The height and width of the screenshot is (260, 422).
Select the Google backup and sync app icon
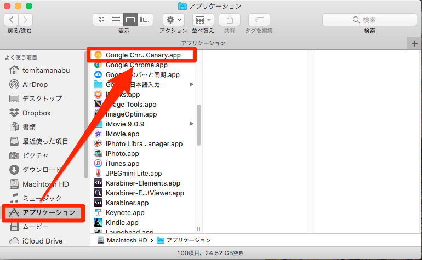click(98, 75)
